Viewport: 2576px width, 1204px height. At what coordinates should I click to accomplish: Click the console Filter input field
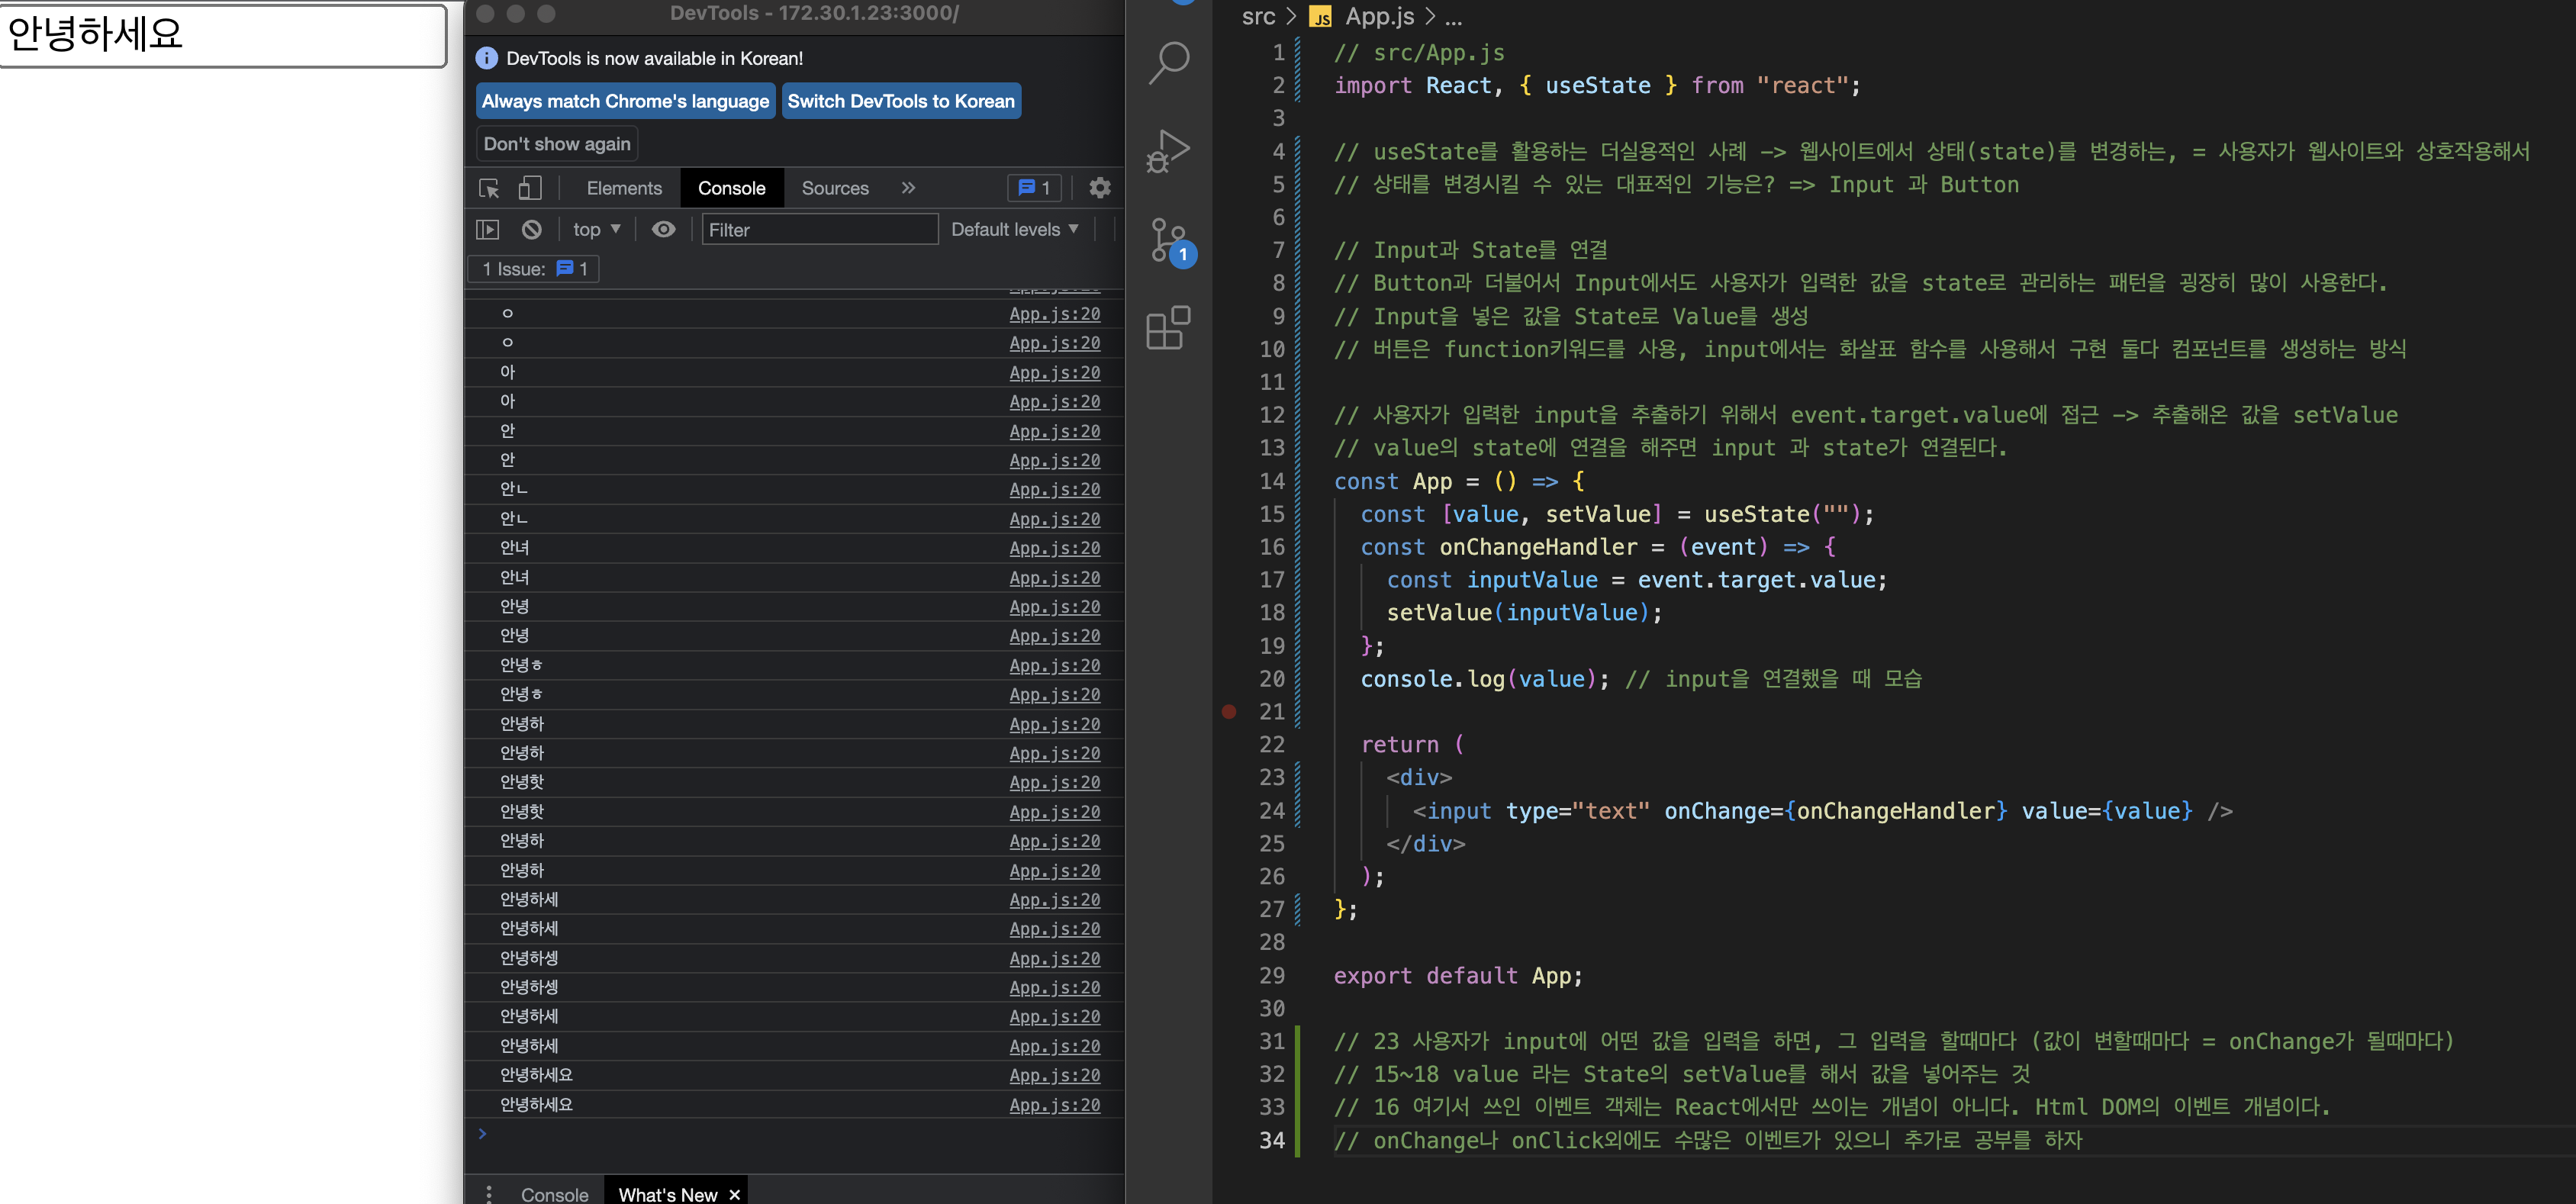[x=819, y=230]
